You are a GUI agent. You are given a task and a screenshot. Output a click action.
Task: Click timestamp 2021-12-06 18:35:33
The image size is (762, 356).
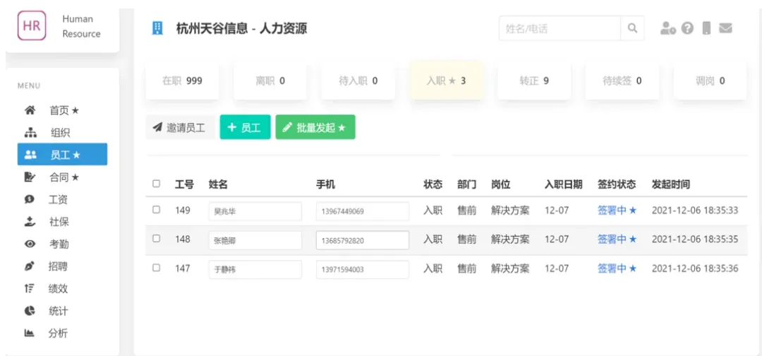[x=695, y=210]
